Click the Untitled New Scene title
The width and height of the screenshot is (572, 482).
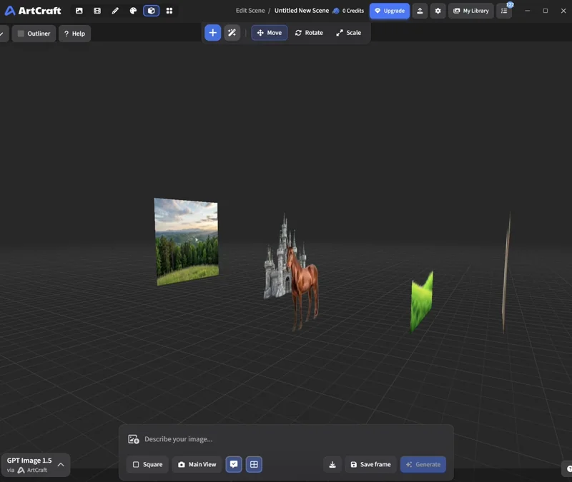(302, 11)
